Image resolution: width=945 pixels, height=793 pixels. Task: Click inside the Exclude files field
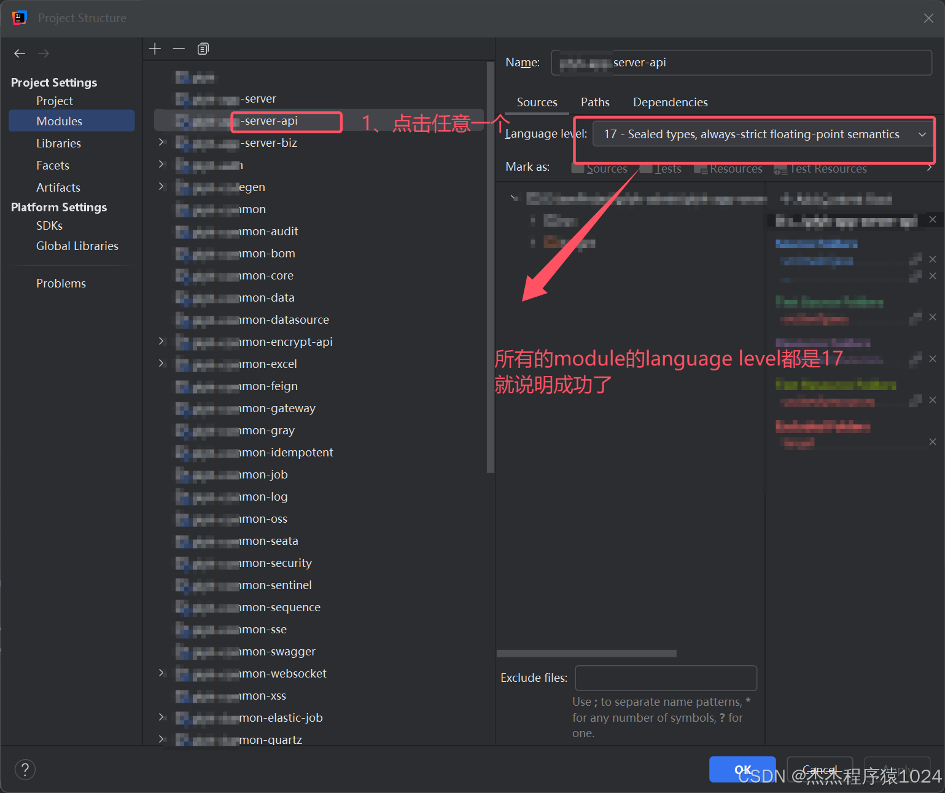(666, 678)
